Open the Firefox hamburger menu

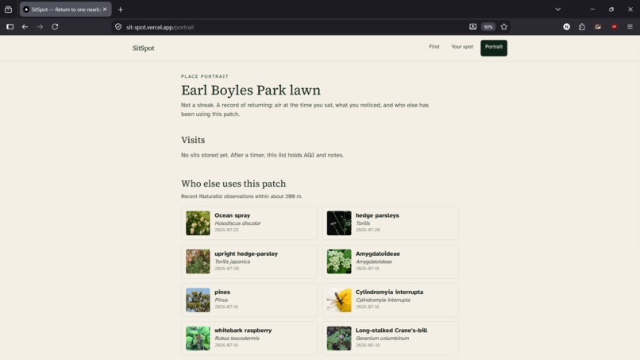click(630, 27)
